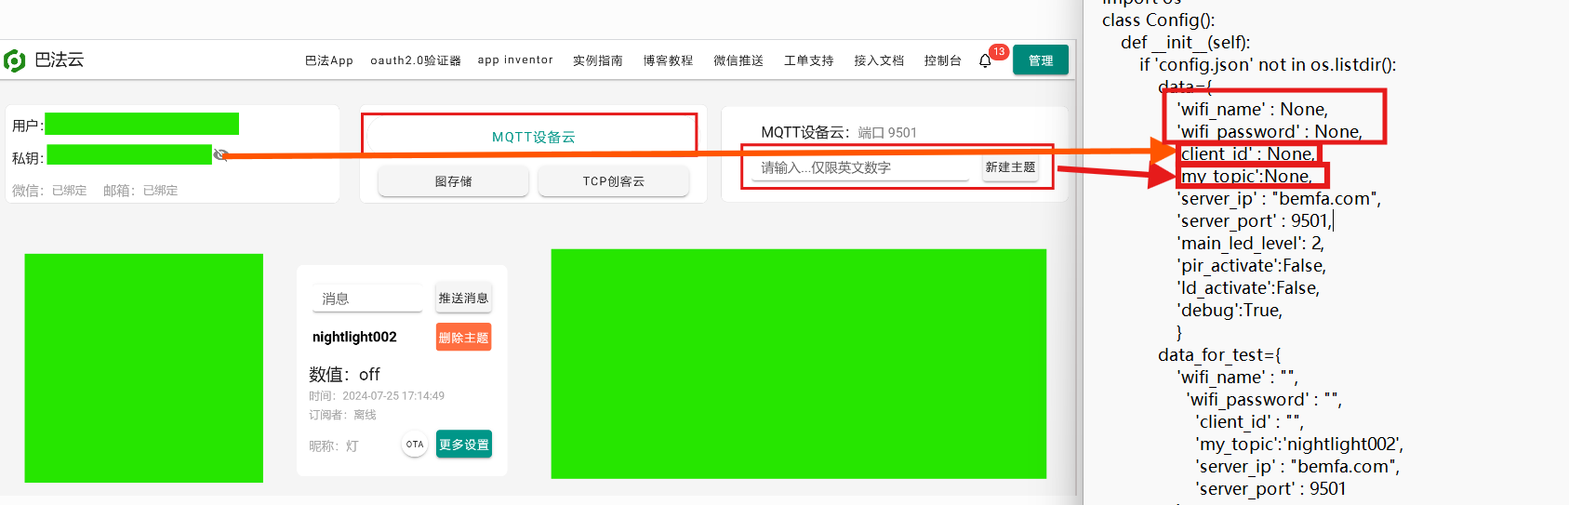Click the OTA round button

(415, 445)
